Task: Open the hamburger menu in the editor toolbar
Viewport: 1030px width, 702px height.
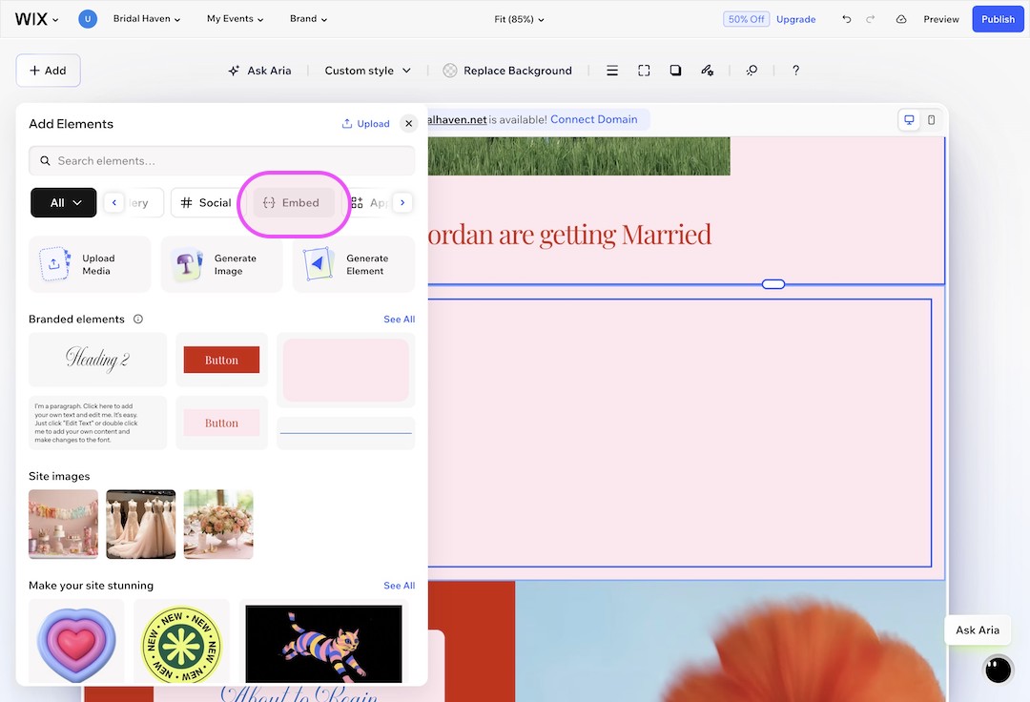Action: click(x=611, y=70)
